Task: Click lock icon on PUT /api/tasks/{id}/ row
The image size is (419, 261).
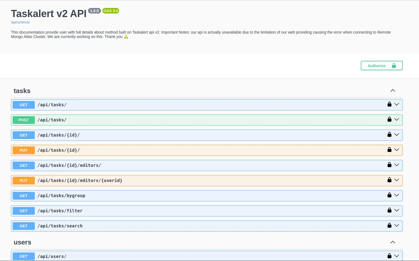Action: click(x=389, y=149)
